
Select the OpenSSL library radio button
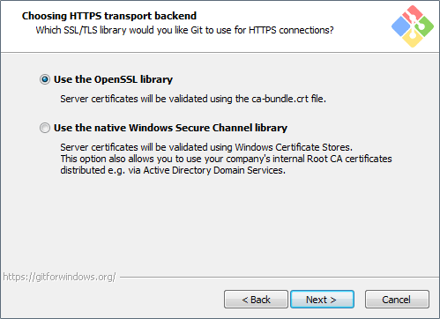(45, 79)
